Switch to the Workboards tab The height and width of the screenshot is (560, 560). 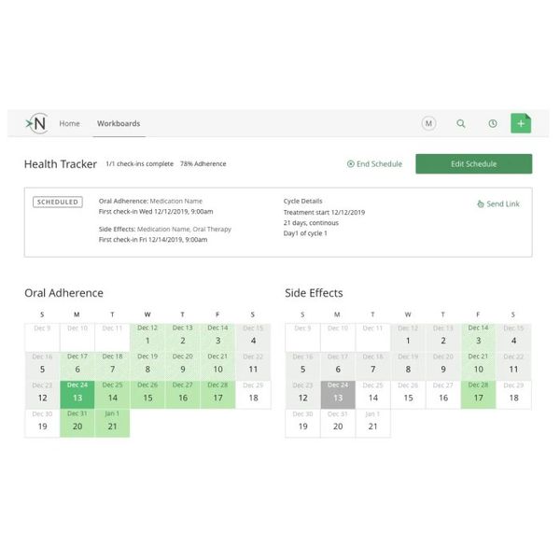tap(119, 123)
